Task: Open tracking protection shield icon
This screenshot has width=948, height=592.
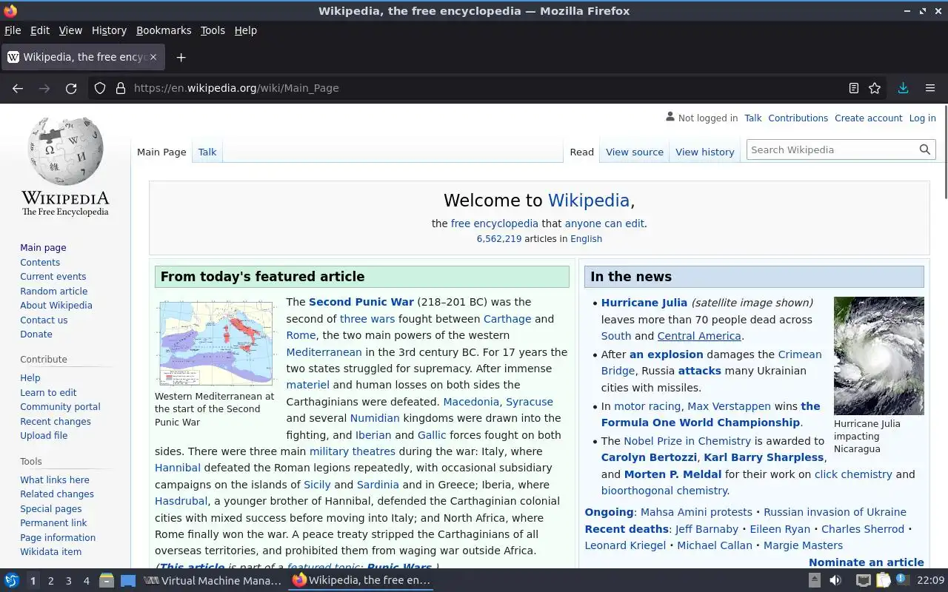Action: [x=100, y=88]
